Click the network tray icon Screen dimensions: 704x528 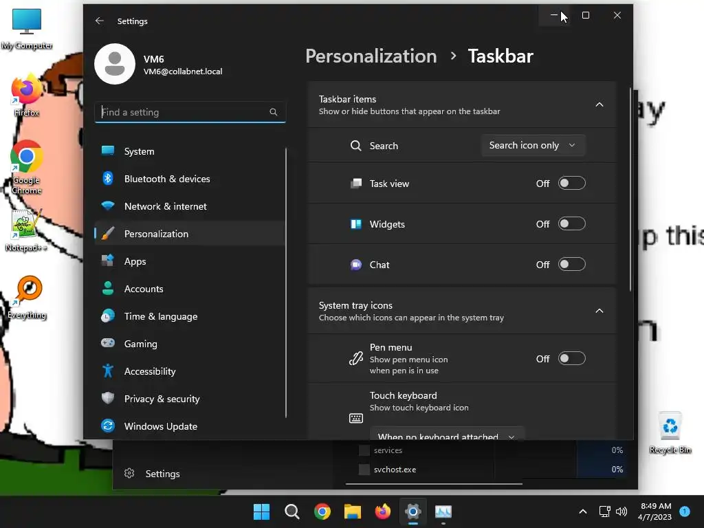pos(605,511)
